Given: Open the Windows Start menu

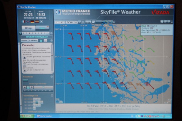Looking at the screenshot, I should pos(27,116).
